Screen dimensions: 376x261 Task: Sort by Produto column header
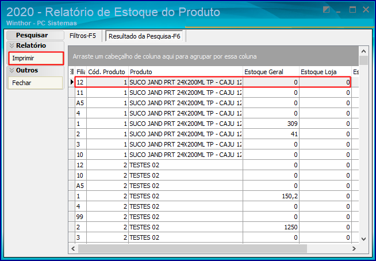point(185,72)
